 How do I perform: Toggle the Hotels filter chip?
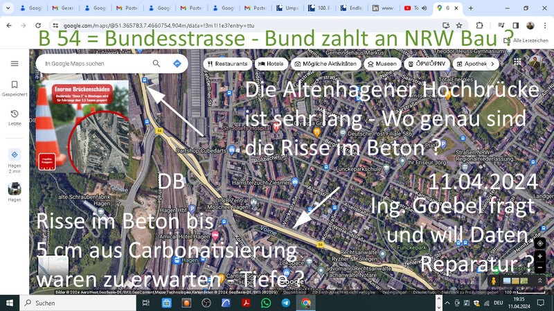[x=271, y=64]
